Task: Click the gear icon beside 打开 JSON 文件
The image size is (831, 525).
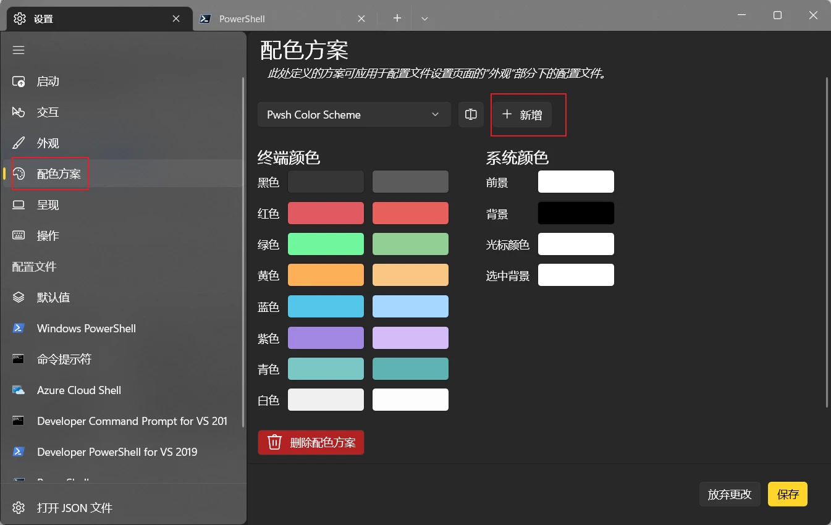Action: 19,508
